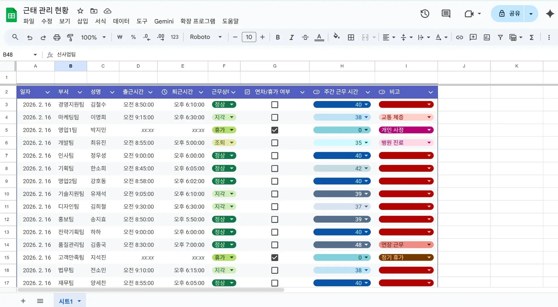The height and width of the screenshot is (307, 558).
Task: Click the functions sigma icon
Action: (532, 37)
